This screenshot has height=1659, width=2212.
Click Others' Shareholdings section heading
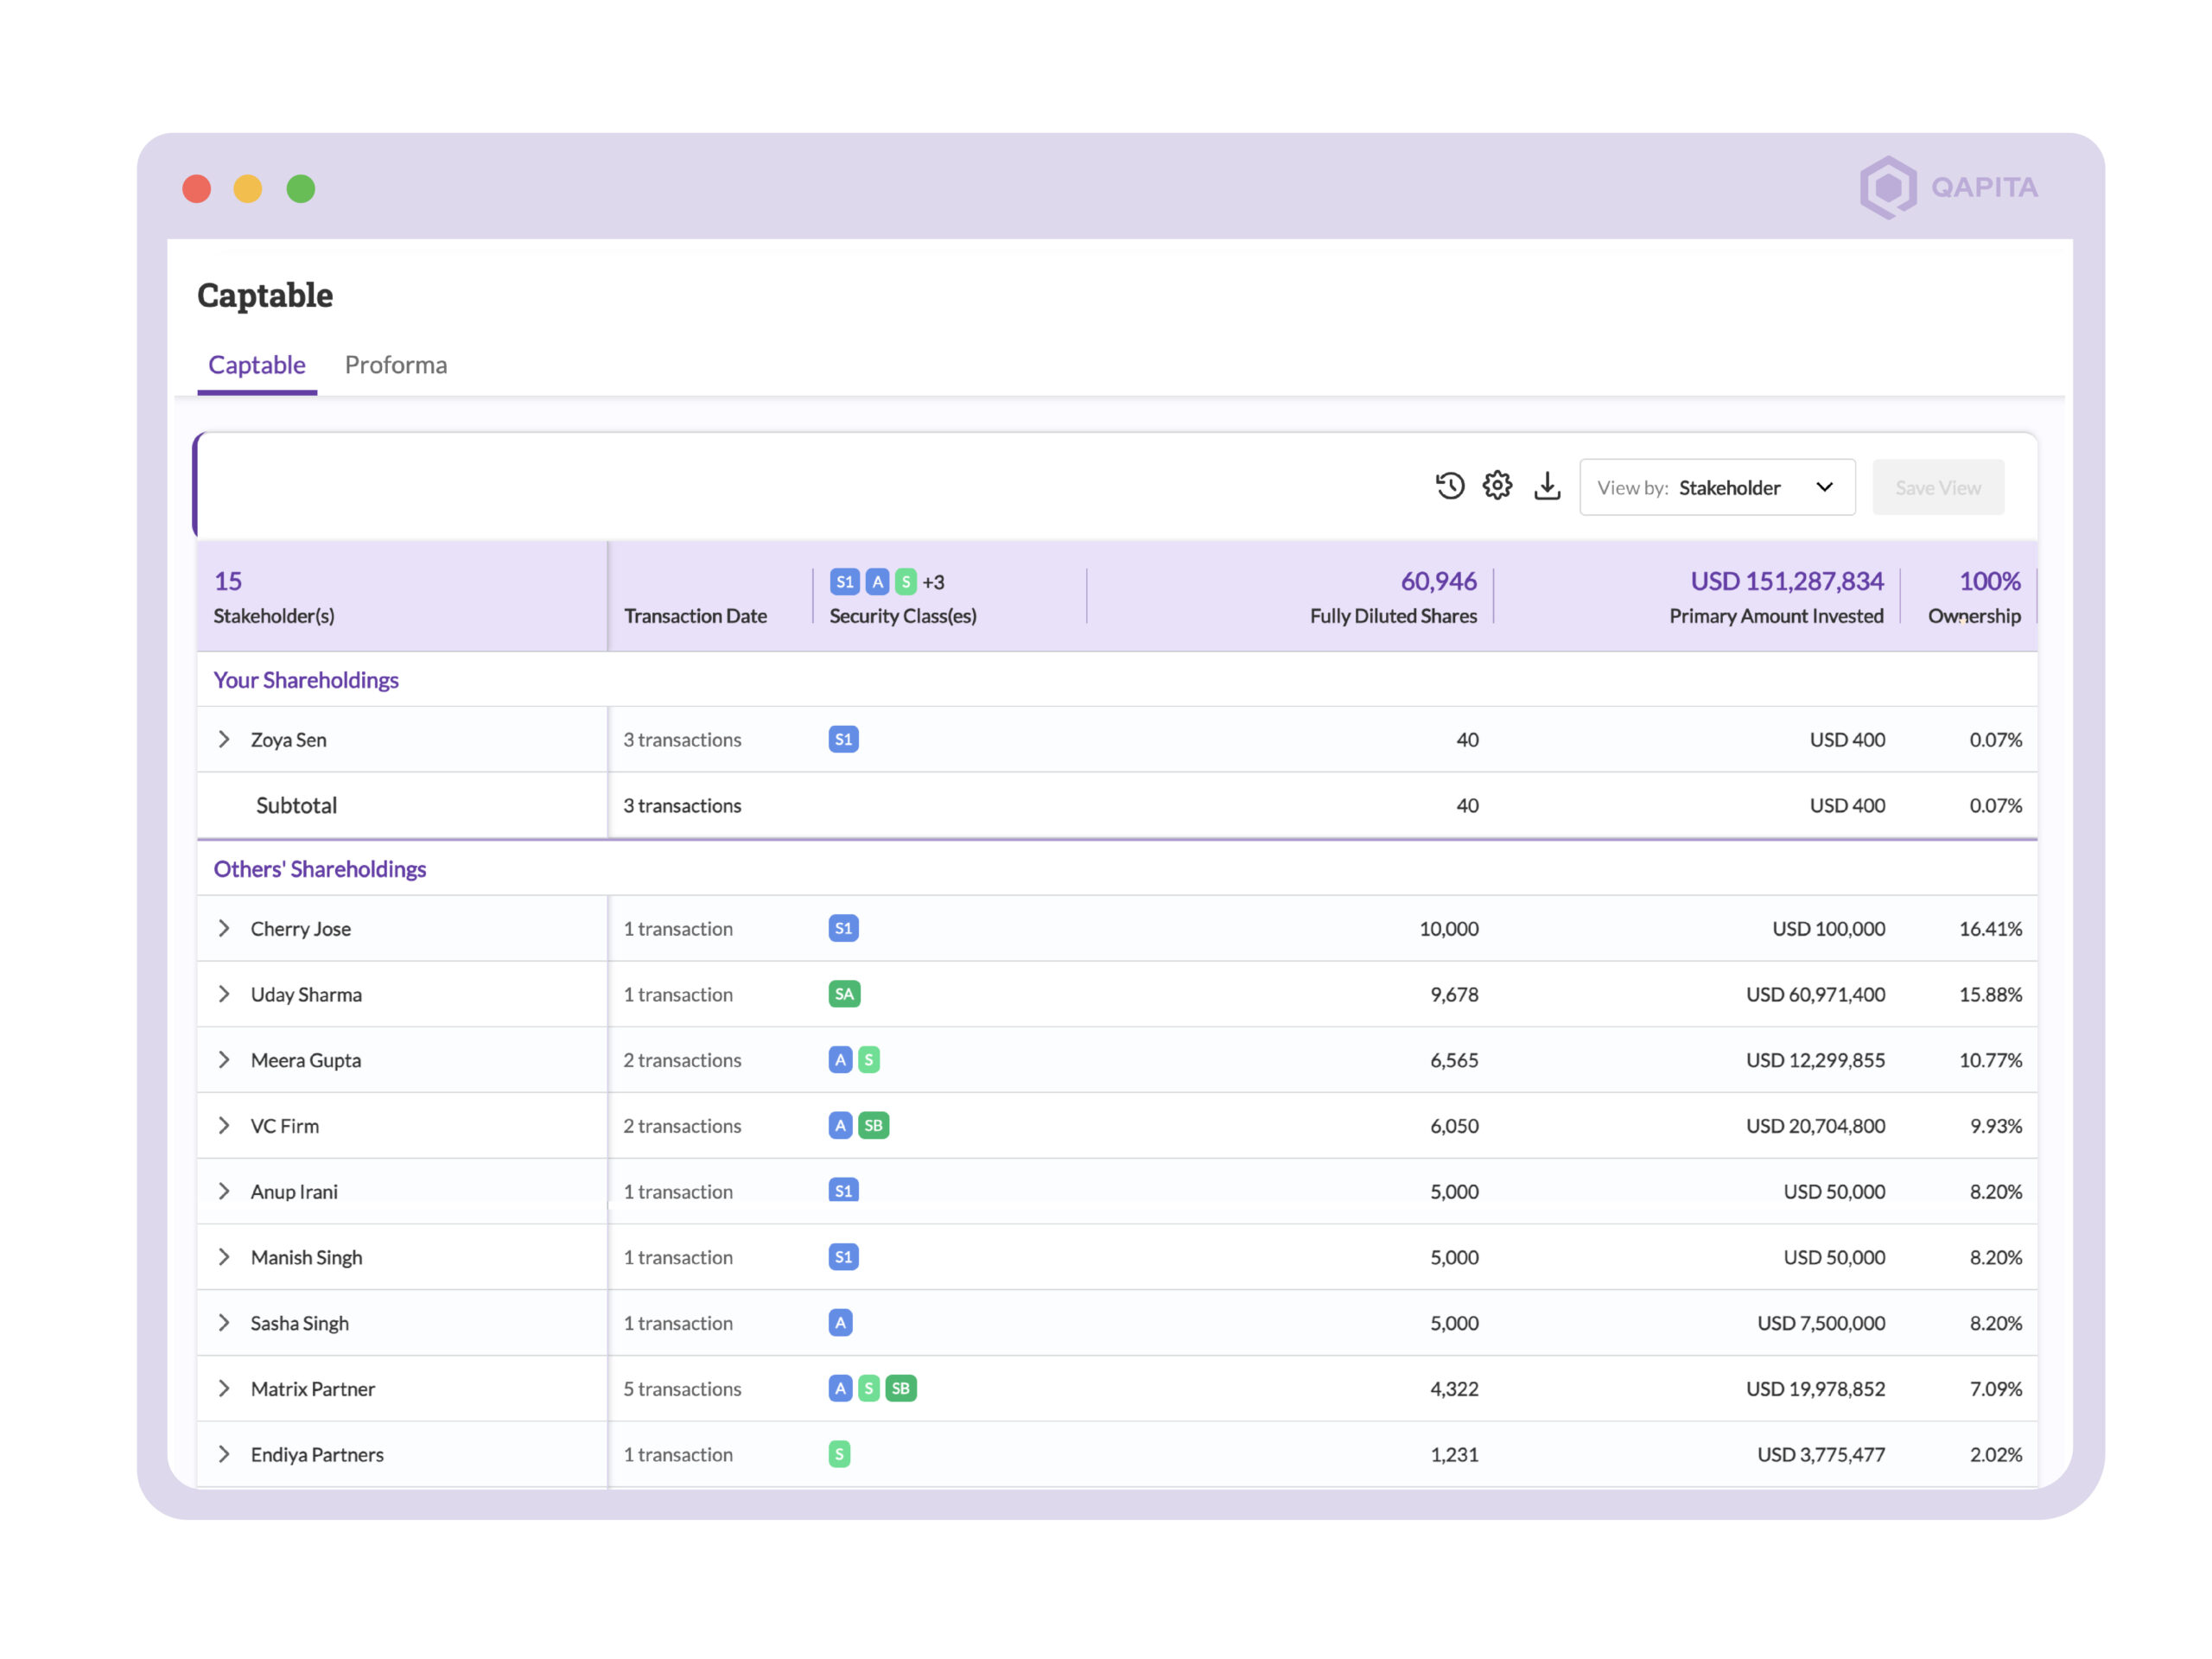click(x=320, y=869)
